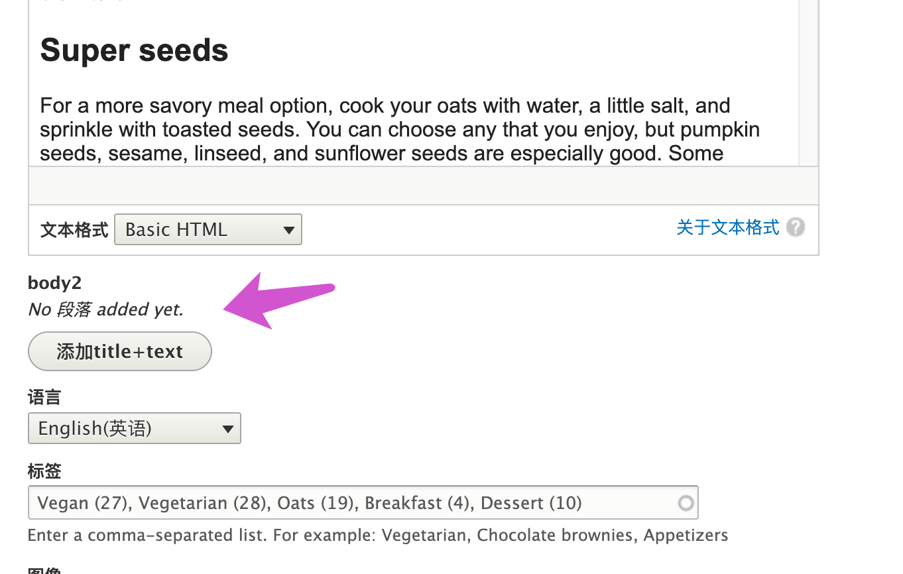The image size is (903, 574).
Task: Click the editor's bottom status bar
Action: [x=424, y=186]
